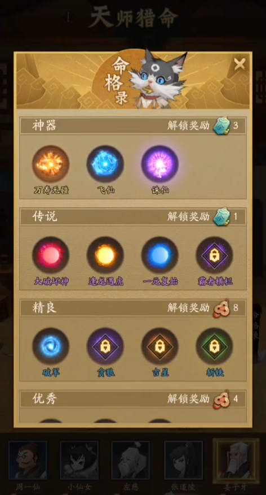
Task: Tap the 飞仙 blue orb
Action: click(x=105, y=164)
